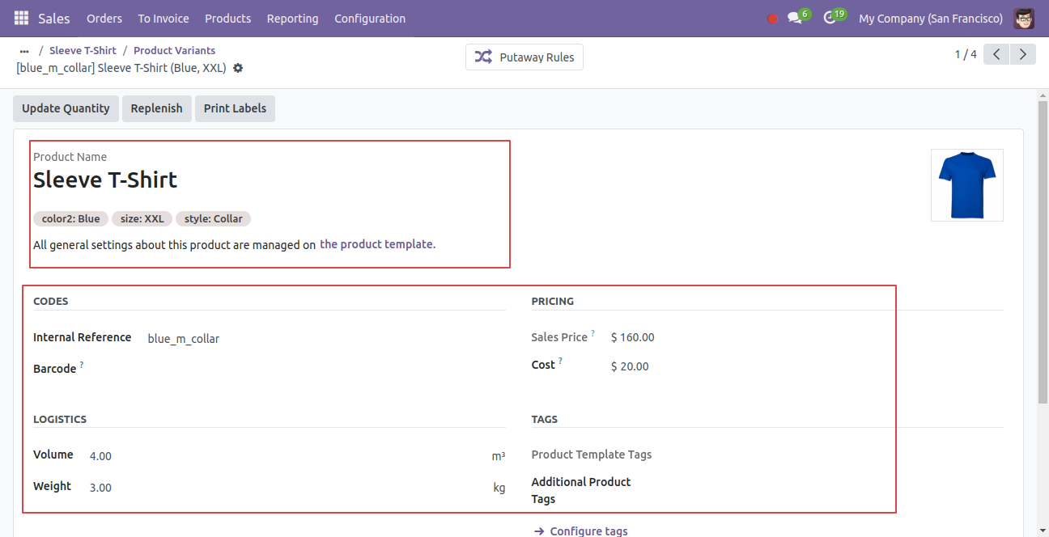Open the Products menu
The image size is (1049, 537).
pos(228,18)
